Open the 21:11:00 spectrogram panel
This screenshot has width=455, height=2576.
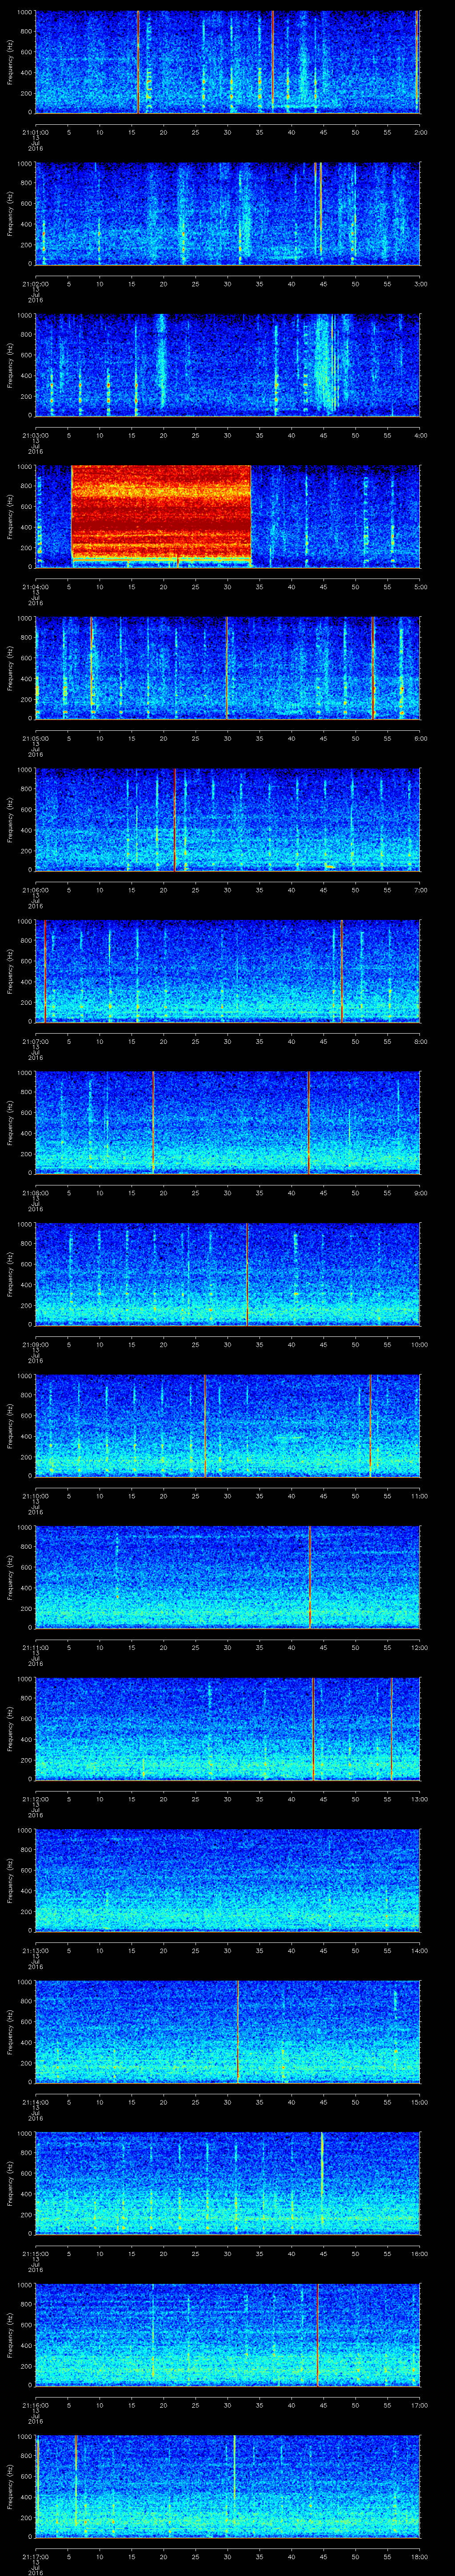227,1577
